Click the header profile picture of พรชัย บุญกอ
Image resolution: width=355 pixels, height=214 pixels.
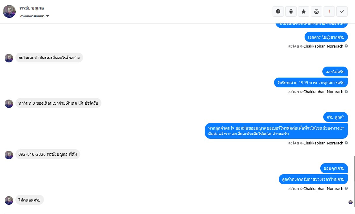tap(9, 11)
